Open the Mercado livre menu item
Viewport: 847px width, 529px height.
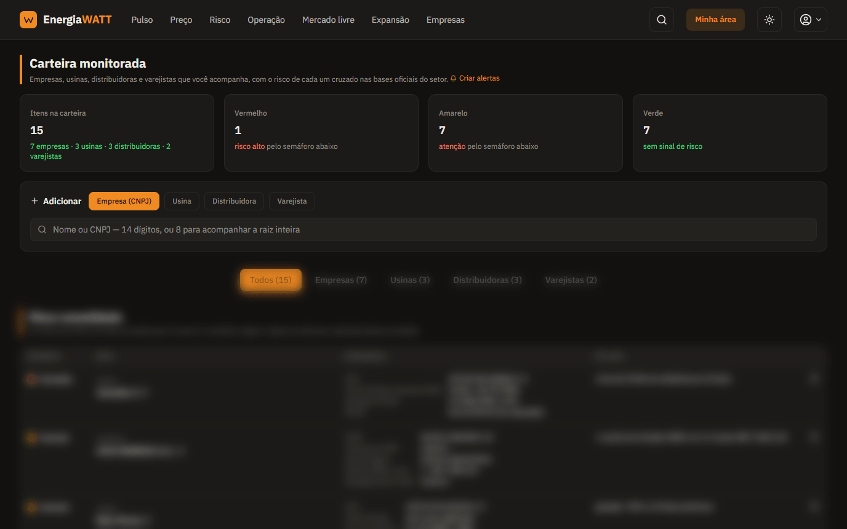tap(328, 20)
